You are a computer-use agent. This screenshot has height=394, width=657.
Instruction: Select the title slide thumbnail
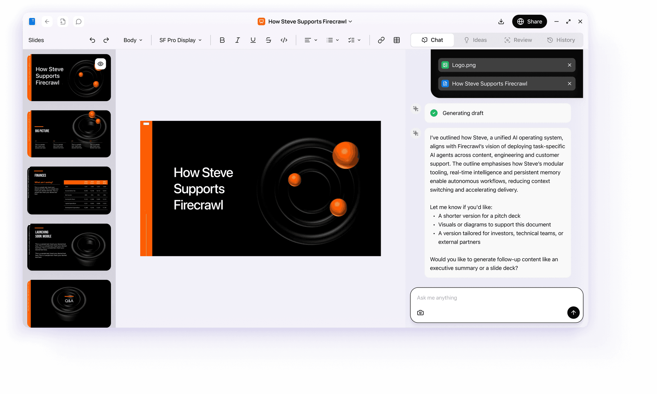(x=69, y=78)
